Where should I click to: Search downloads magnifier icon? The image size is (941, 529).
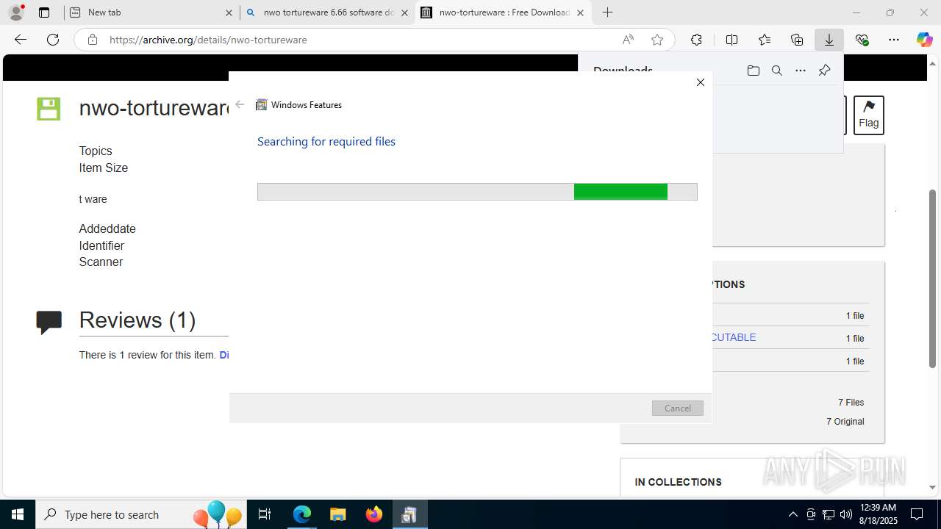[776, 71]
